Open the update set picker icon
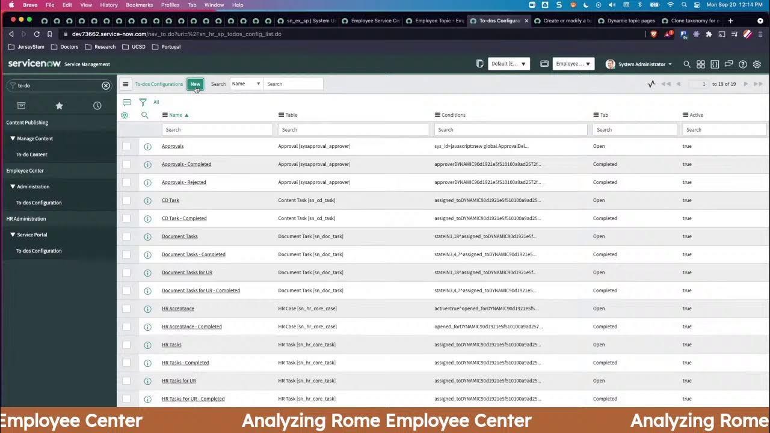This screenshot has height=433, width=770. coord(480,64)
